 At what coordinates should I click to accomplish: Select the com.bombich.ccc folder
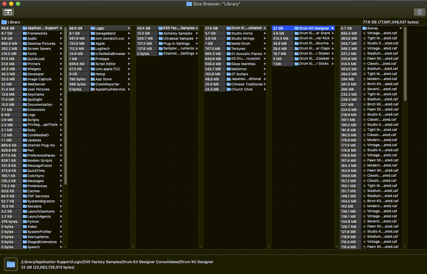click(x=100, y=38)
